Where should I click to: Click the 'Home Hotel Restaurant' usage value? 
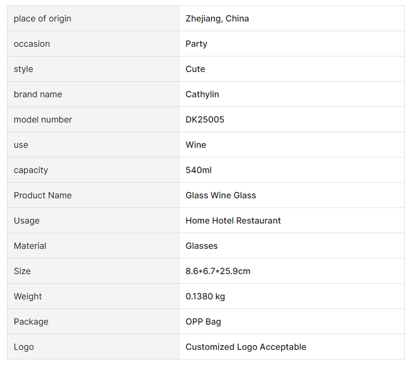click(233, 221)
